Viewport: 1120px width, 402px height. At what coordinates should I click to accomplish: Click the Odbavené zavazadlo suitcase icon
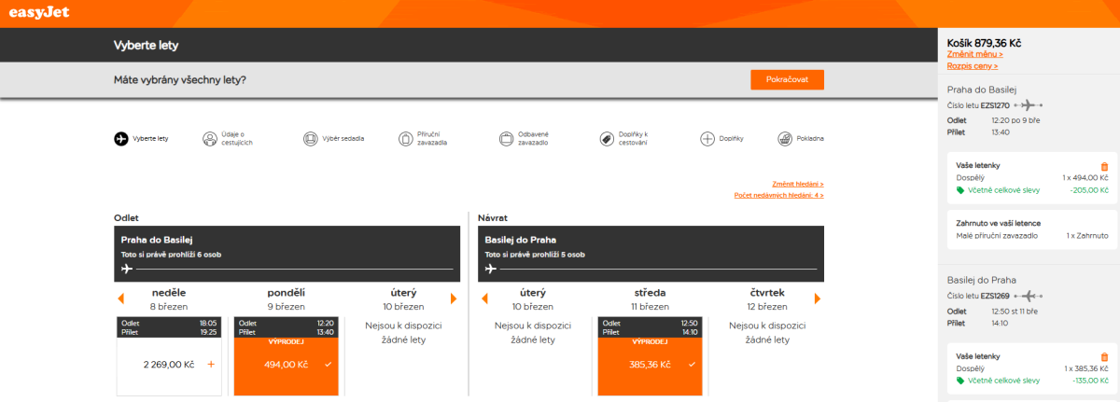pos(506,138)
